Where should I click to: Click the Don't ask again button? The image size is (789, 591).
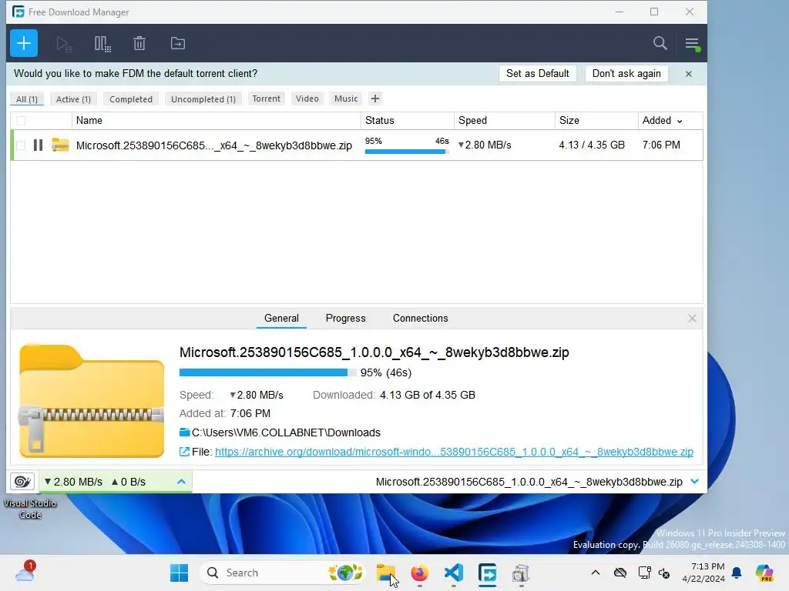point(626,73)
